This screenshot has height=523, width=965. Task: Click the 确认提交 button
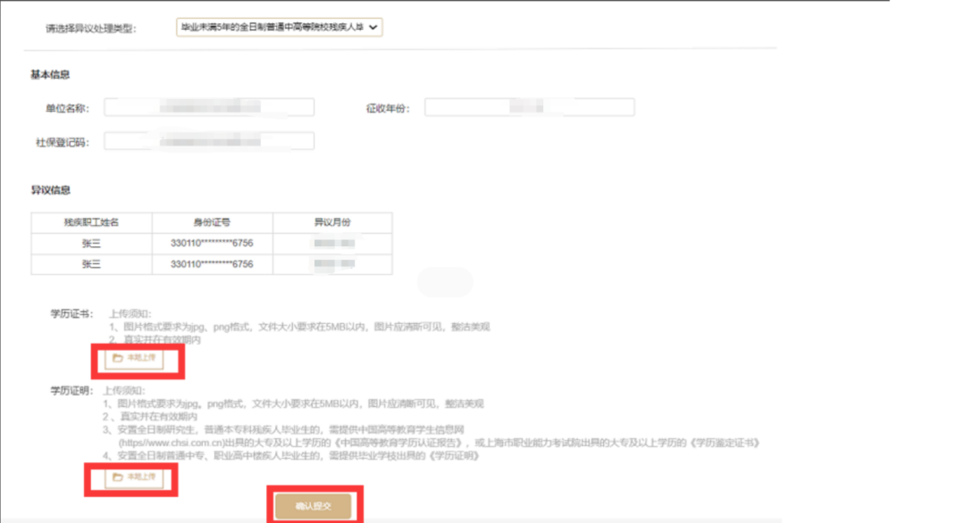[314, 506]
